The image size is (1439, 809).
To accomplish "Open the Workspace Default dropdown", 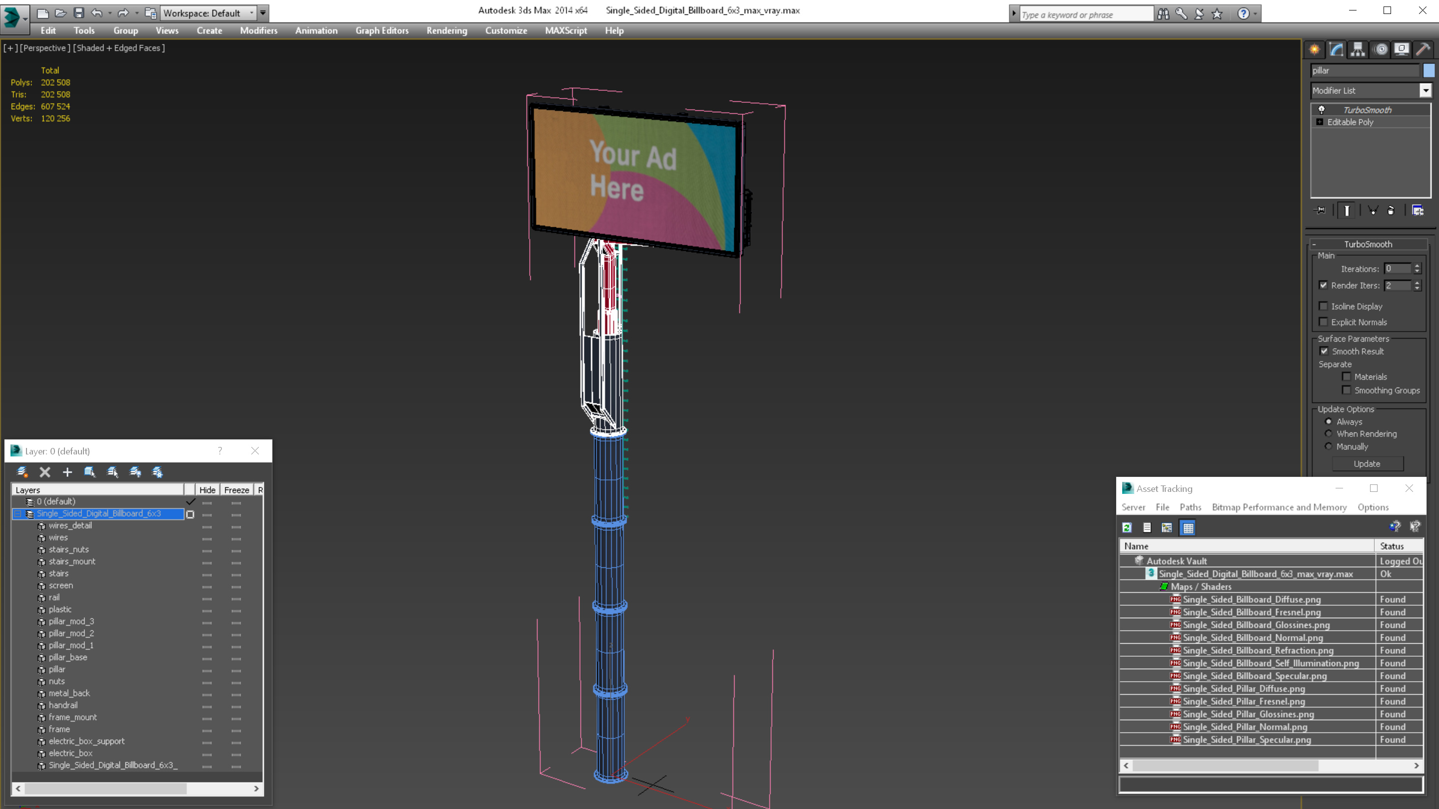I will point(252,13).
